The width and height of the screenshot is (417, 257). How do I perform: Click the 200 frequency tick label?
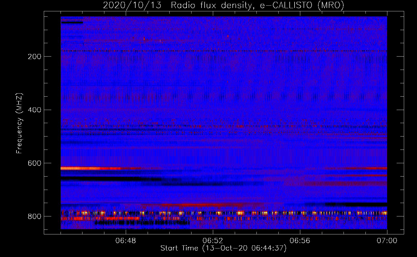[x=35, y=57]
